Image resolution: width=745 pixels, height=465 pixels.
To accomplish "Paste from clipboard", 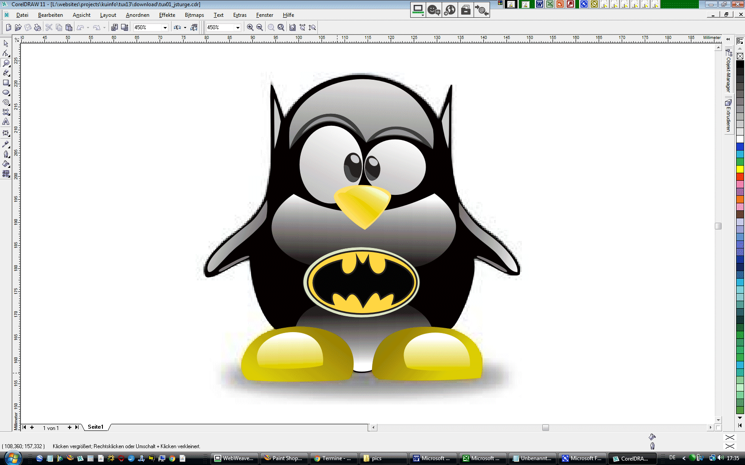I will (69, 27).
